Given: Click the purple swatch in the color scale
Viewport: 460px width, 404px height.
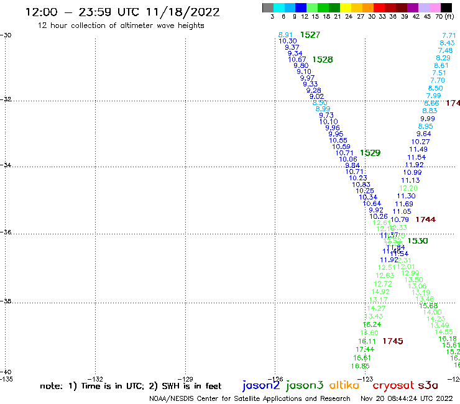Looking at the screenshot, I should (413, 7).
